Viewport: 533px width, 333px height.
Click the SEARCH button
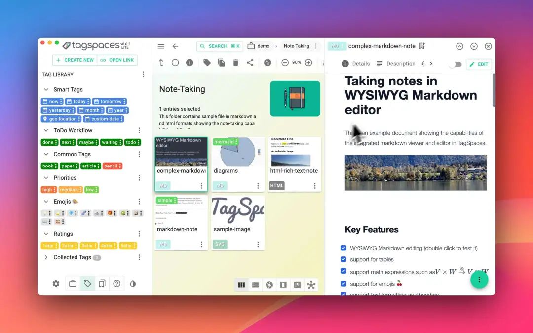coord(220,46)
